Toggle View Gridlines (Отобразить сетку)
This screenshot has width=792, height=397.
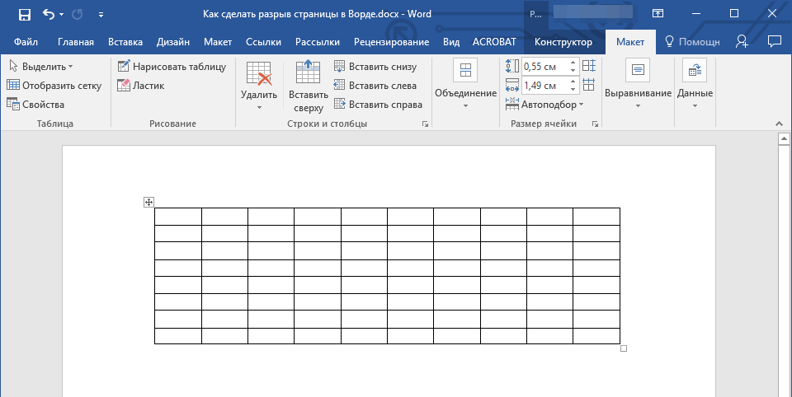(x=54, y=85)
